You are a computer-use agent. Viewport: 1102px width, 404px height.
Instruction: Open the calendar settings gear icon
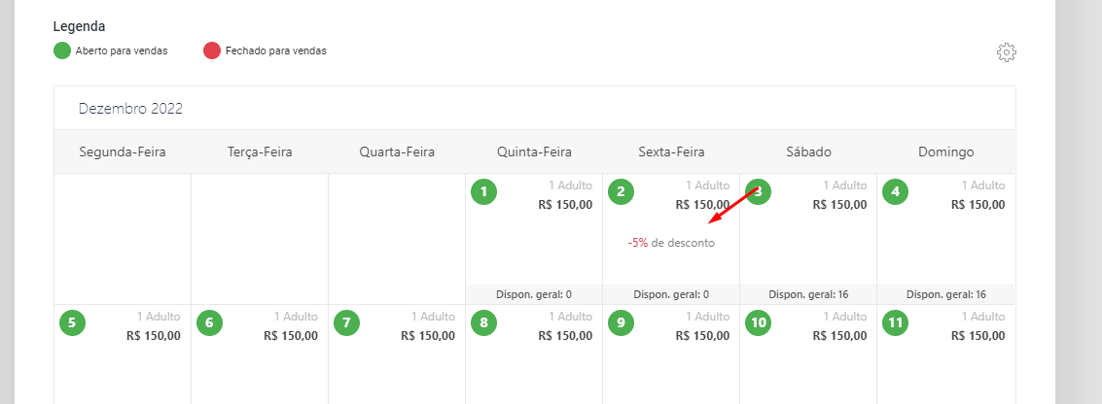pyautogui.click(x=1007, y=52)
